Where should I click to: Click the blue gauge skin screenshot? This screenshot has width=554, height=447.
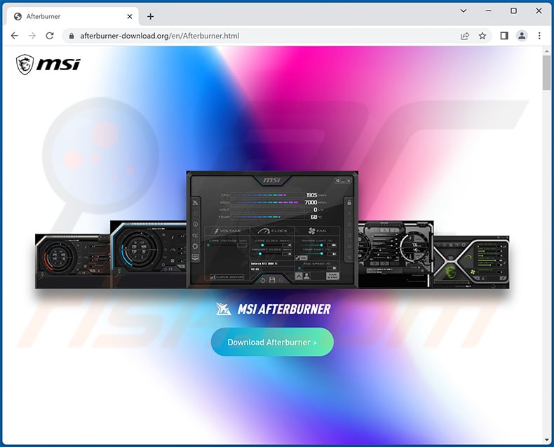click(148, 254)
